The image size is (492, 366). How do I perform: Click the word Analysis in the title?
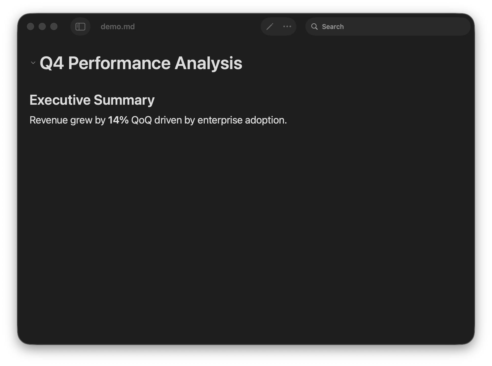click(x=208, y=63)
